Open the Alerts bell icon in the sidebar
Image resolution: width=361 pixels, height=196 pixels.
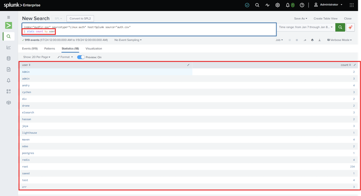pyautogui.click(x=9, y=80)
